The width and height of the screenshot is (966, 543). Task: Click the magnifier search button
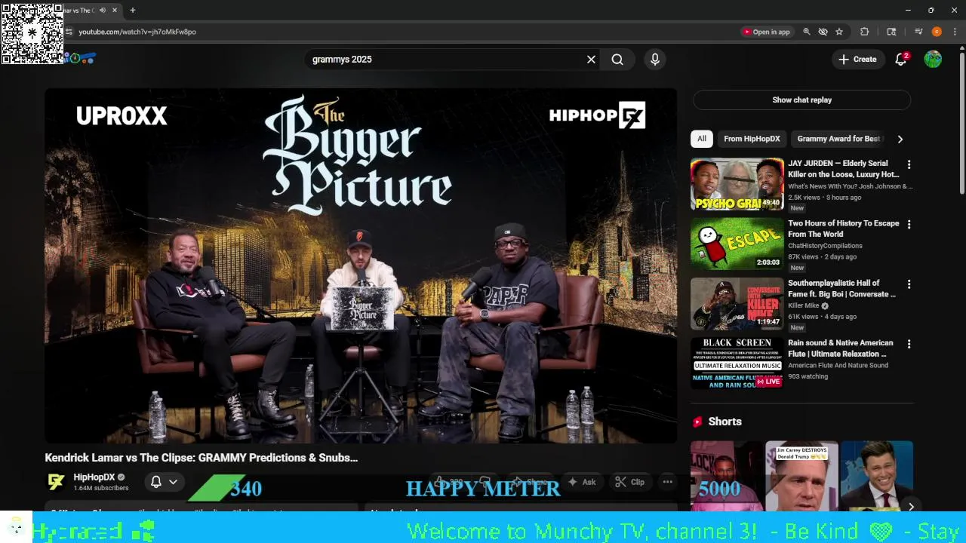click(x=617, y=60)
